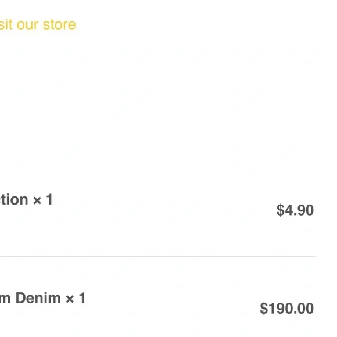Open the yellow 'sit our store' link
The image size is (337, 337).
[38, 24]
